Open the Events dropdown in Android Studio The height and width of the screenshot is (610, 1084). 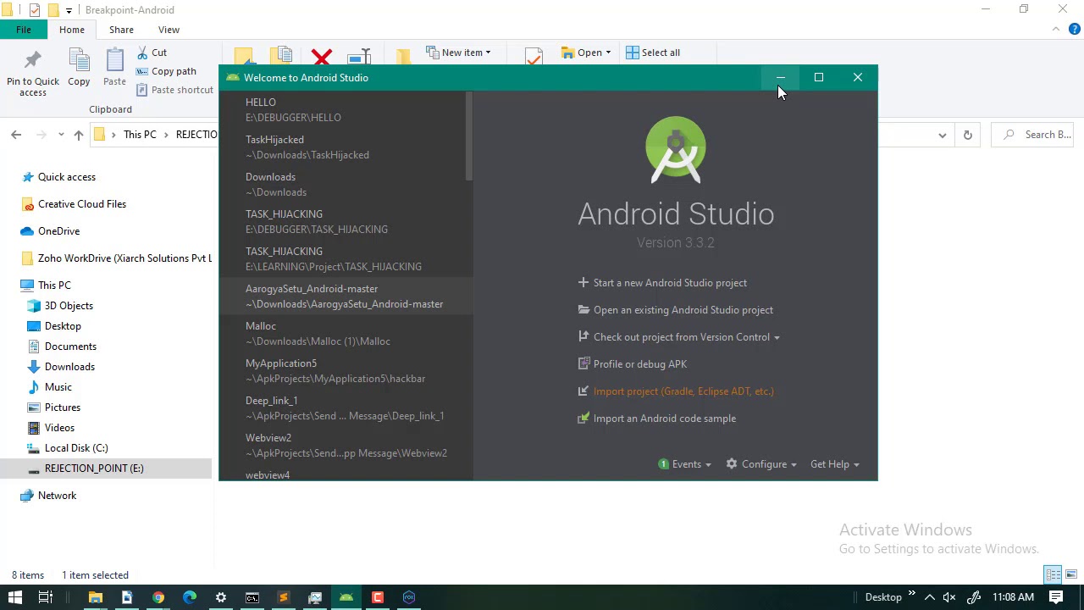[x=685, y=464]
